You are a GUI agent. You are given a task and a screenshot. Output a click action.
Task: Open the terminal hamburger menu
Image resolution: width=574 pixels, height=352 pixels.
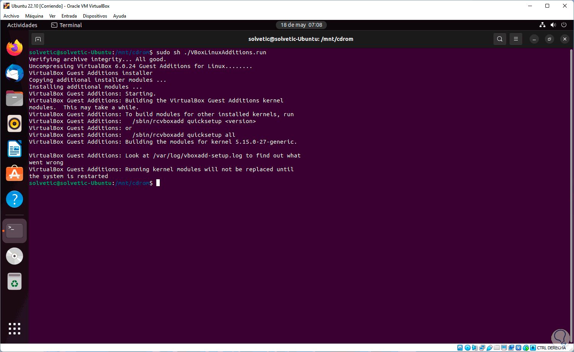tap(516, 39)
